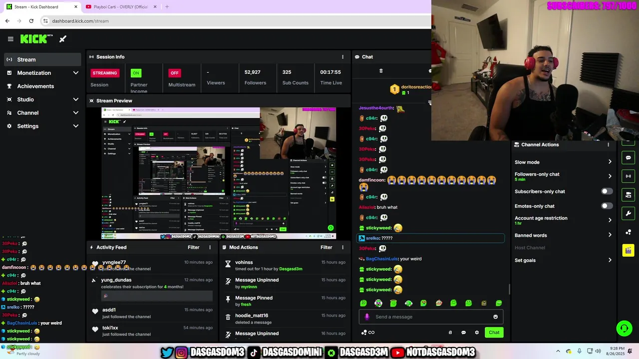
Task: Open Channel Actions three-dot menu
Action: (608, 145)
